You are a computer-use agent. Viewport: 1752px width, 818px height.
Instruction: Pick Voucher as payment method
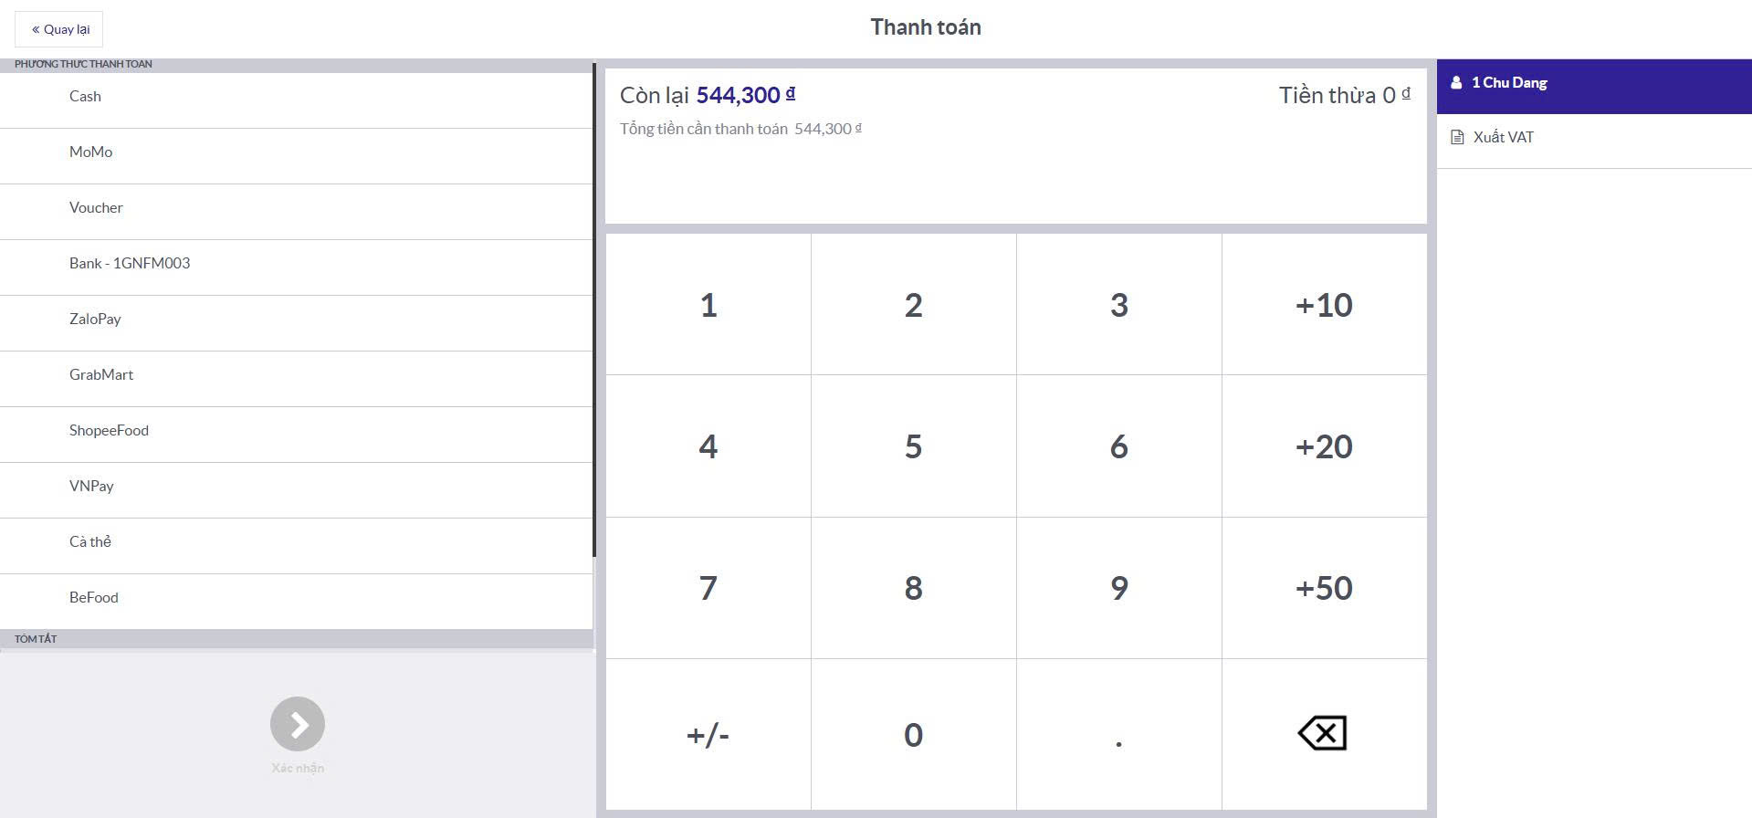coord(96,208)
